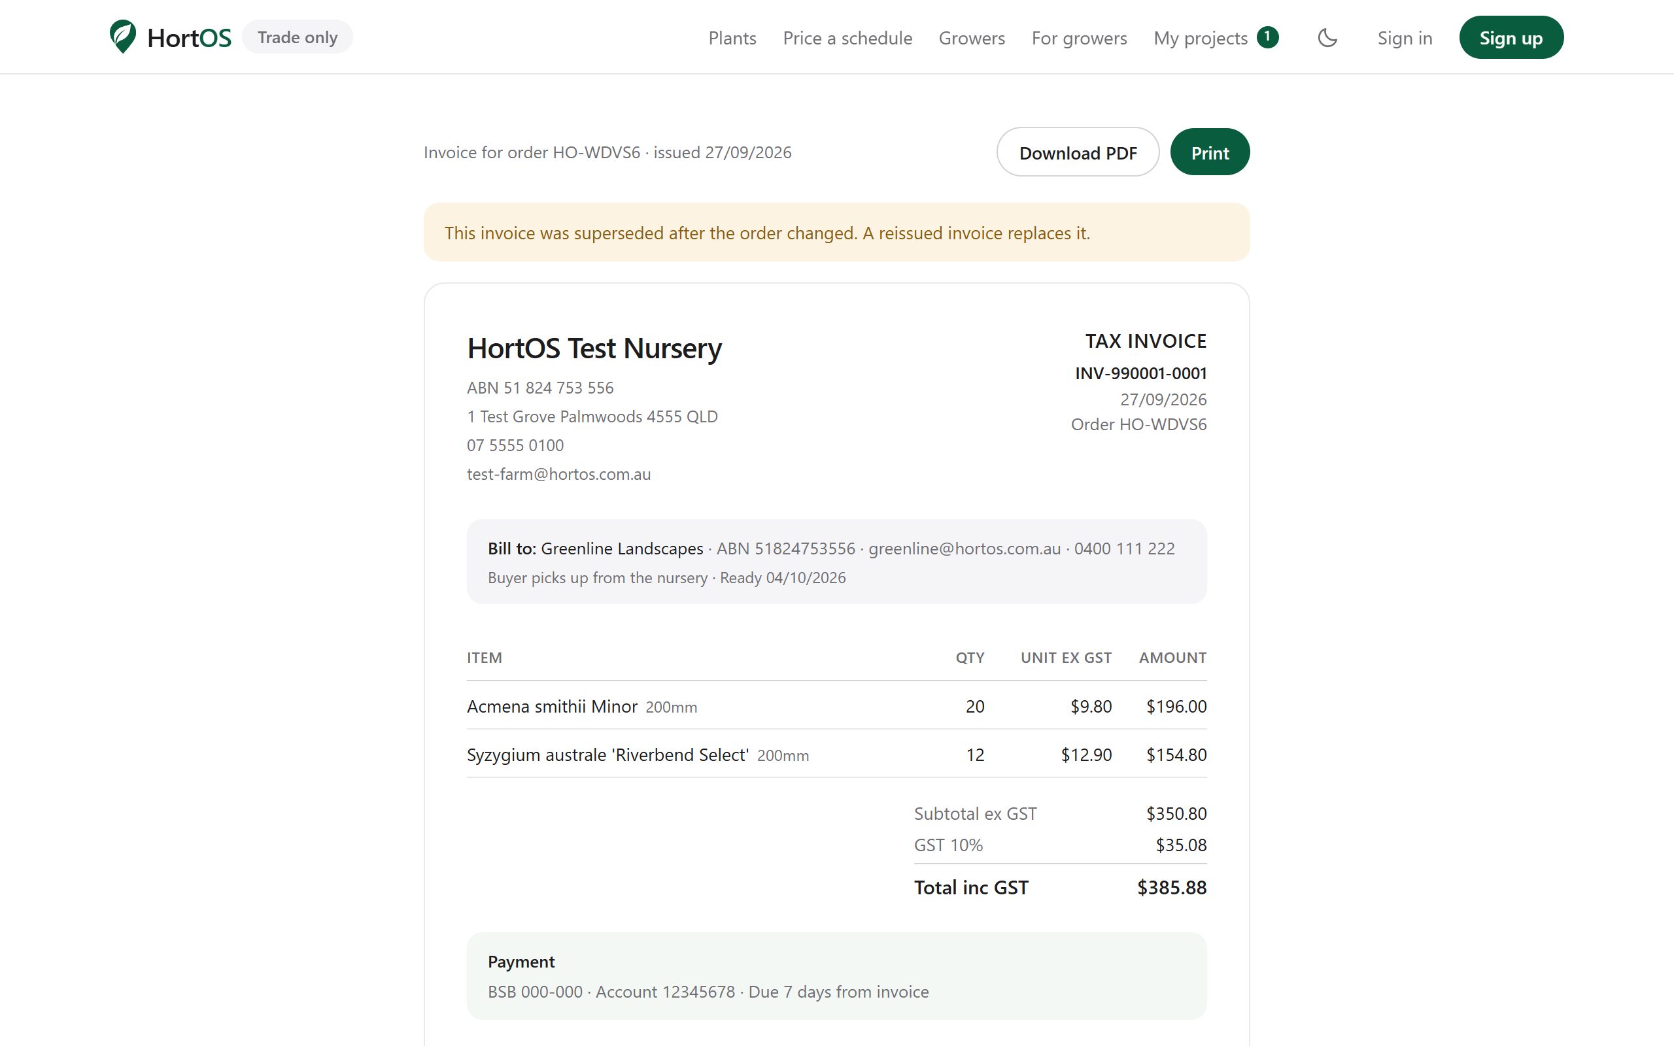Viewport: 1674px width, 1046px height.
Task: Go to Price a schedule
Action: [x=847, y=38]
